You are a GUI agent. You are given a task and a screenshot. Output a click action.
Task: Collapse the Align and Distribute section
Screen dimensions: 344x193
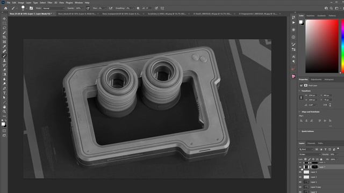[x=299, y=112]
